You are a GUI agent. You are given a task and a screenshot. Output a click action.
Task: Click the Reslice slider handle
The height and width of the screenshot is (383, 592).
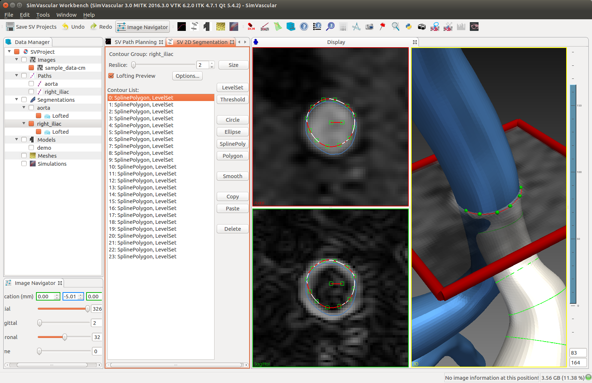(x=133, y=65)
